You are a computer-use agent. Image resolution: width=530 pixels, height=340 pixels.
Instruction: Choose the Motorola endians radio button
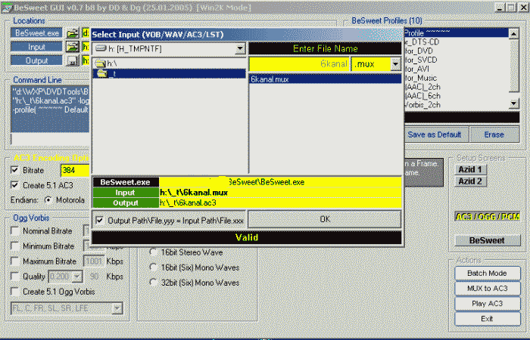click(x=48, y=200)
